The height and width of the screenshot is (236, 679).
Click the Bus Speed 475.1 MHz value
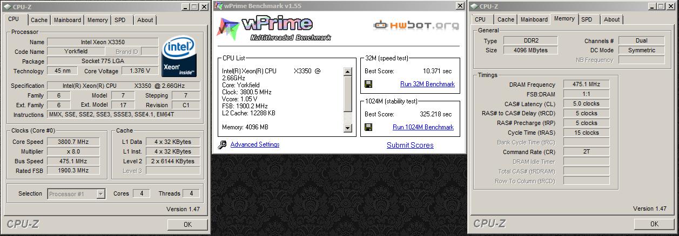[x=73, y=161]
